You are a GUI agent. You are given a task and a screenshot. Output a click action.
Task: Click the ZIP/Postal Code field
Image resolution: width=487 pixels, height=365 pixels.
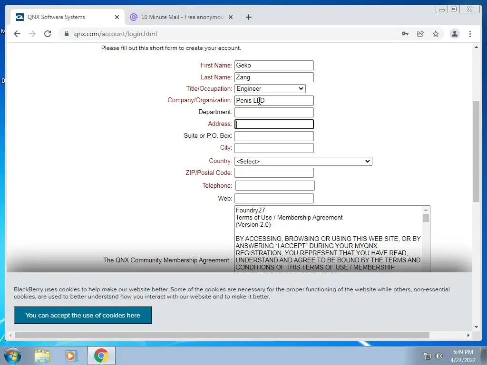(274, 173)
